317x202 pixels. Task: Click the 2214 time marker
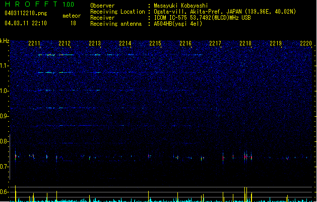125,43
